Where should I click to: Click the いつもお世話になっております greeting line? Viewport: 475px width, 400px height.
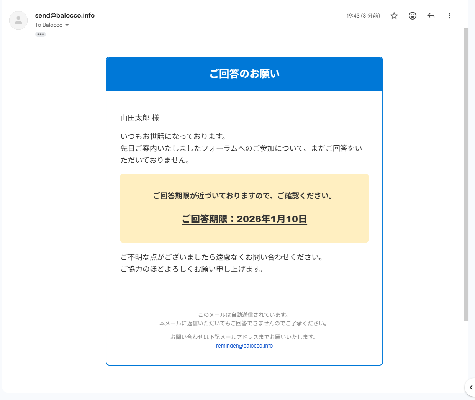(x=174, y=136)
